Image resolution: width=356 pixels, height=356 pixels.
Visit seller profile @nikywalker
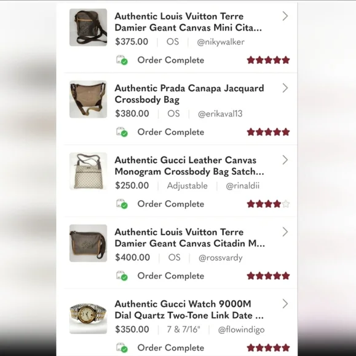pyautogui.click(x=221, y=42)
